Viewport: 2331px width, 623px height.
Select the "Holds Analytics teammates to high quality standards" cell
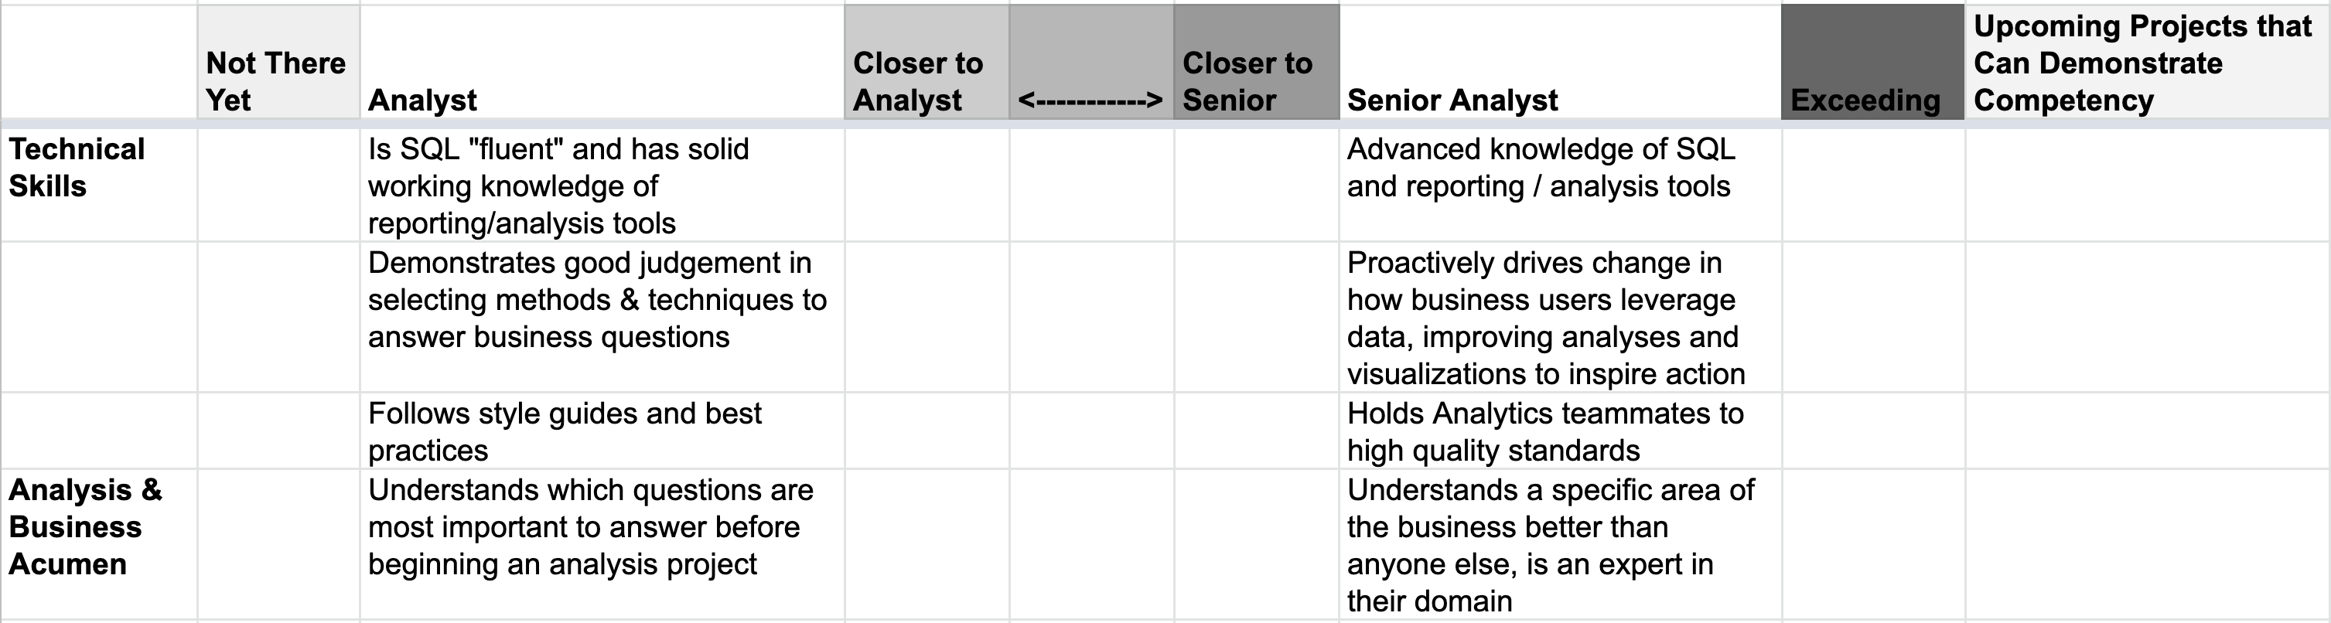[x=1559, y=431]
